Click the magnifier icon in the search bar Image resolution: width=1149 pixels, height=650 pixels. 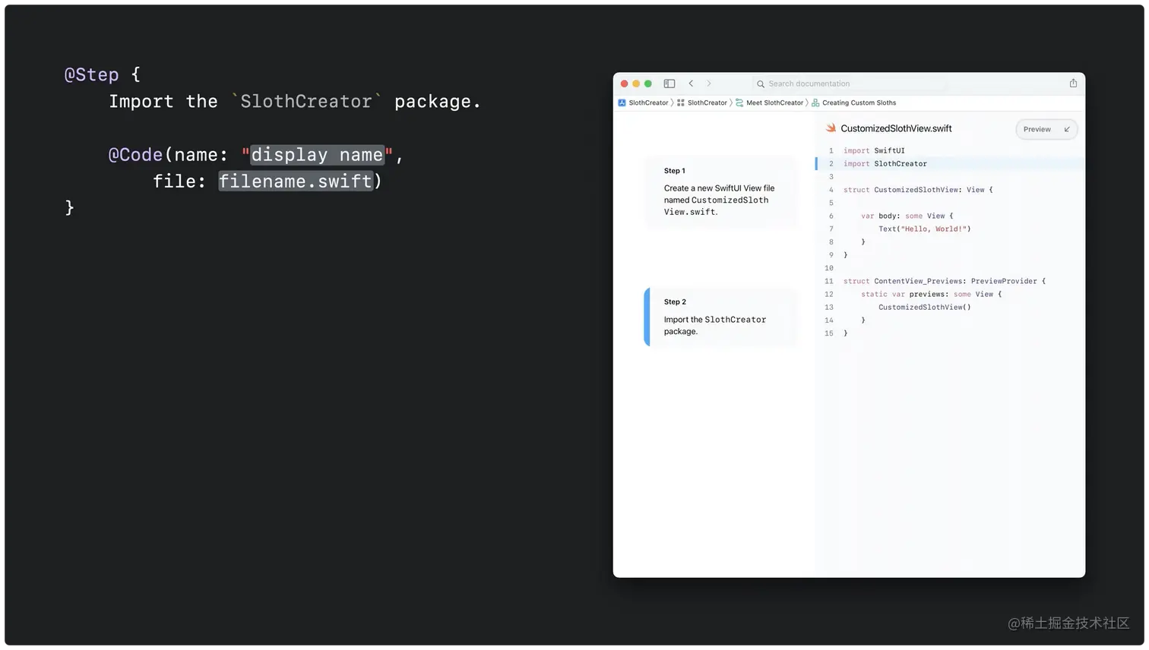pos(760,84)
